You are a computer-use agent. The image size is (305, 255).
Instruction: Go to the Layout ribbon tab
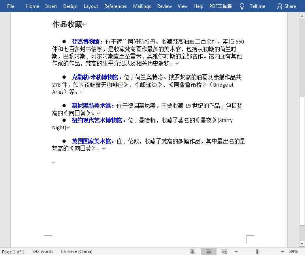(x=91, y=6)
